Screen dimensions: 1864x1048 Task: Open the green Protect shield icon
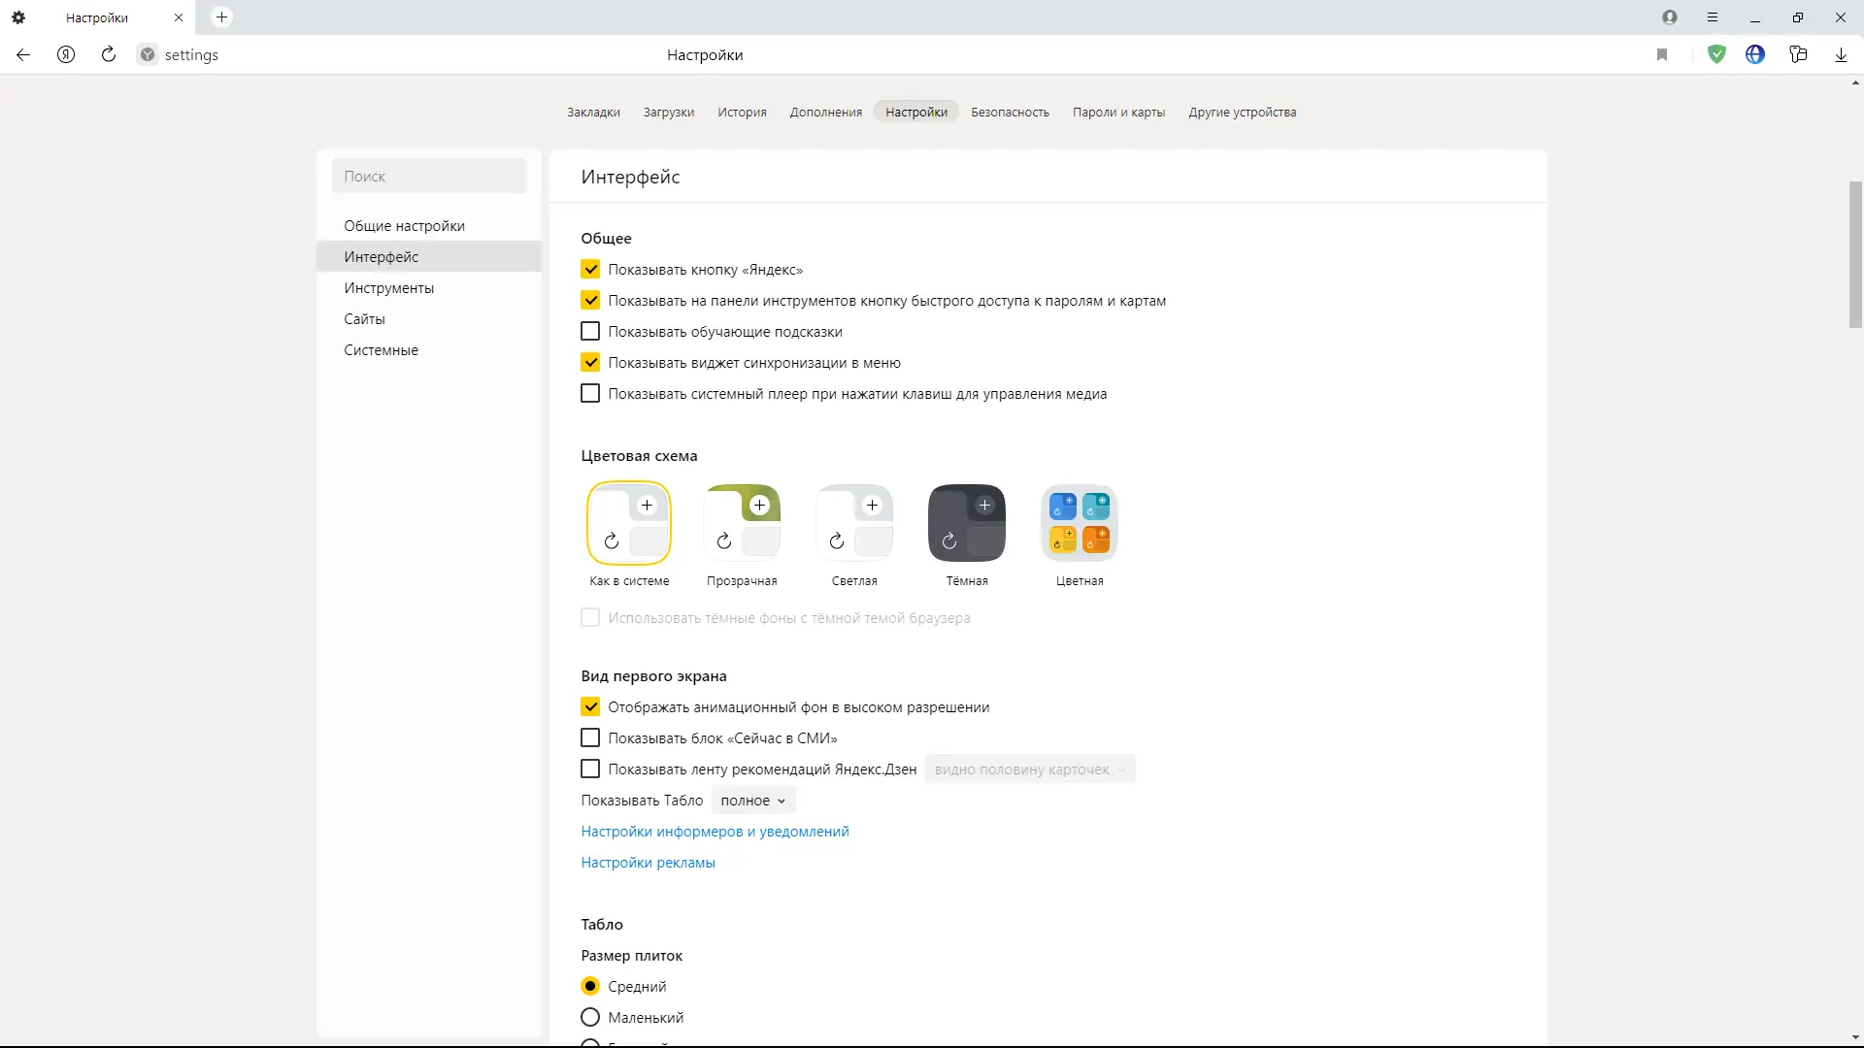(1716, 55)
